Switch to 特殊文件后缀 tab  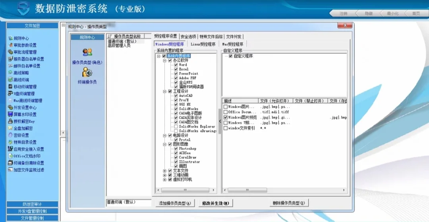pyautogui.click(x=211, y=36)
